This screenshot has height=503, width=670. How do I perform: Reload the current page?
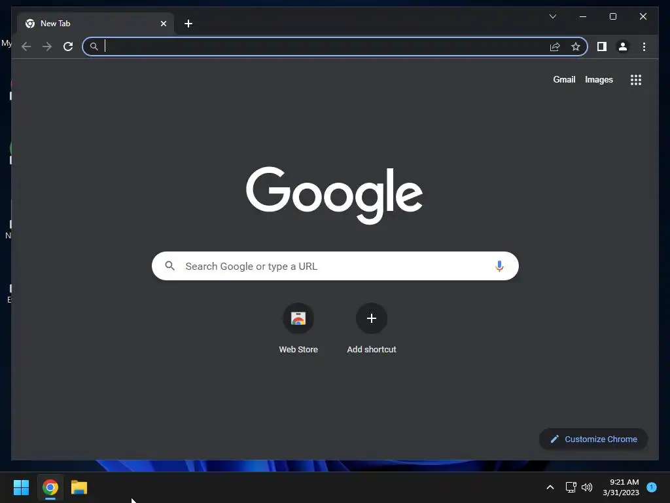(x=68, y=47)
